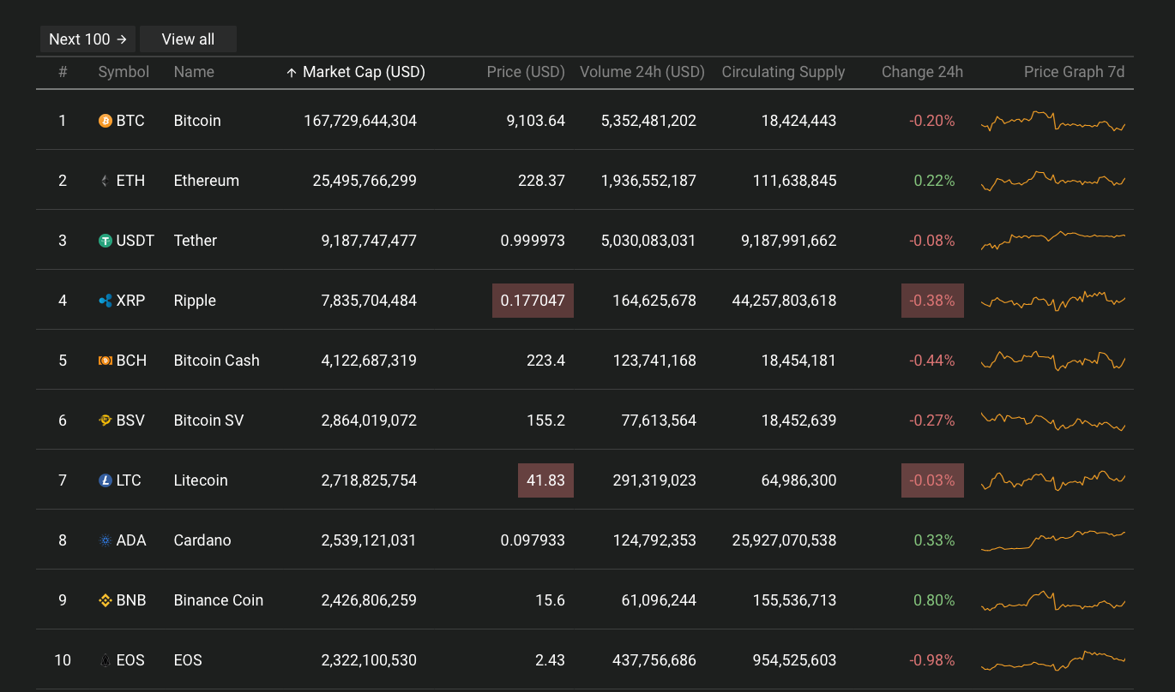Open Cardano 7-day price graph

click(x=1053, y=540)
